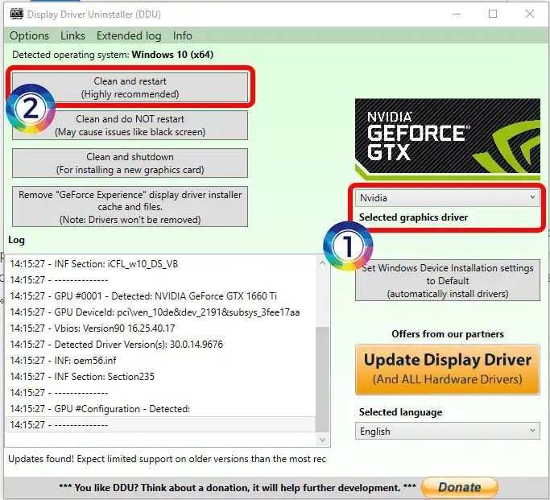Set Windows Device Installation settings to Default
Screen dimensions: 550x500
[x=447, y=280]
